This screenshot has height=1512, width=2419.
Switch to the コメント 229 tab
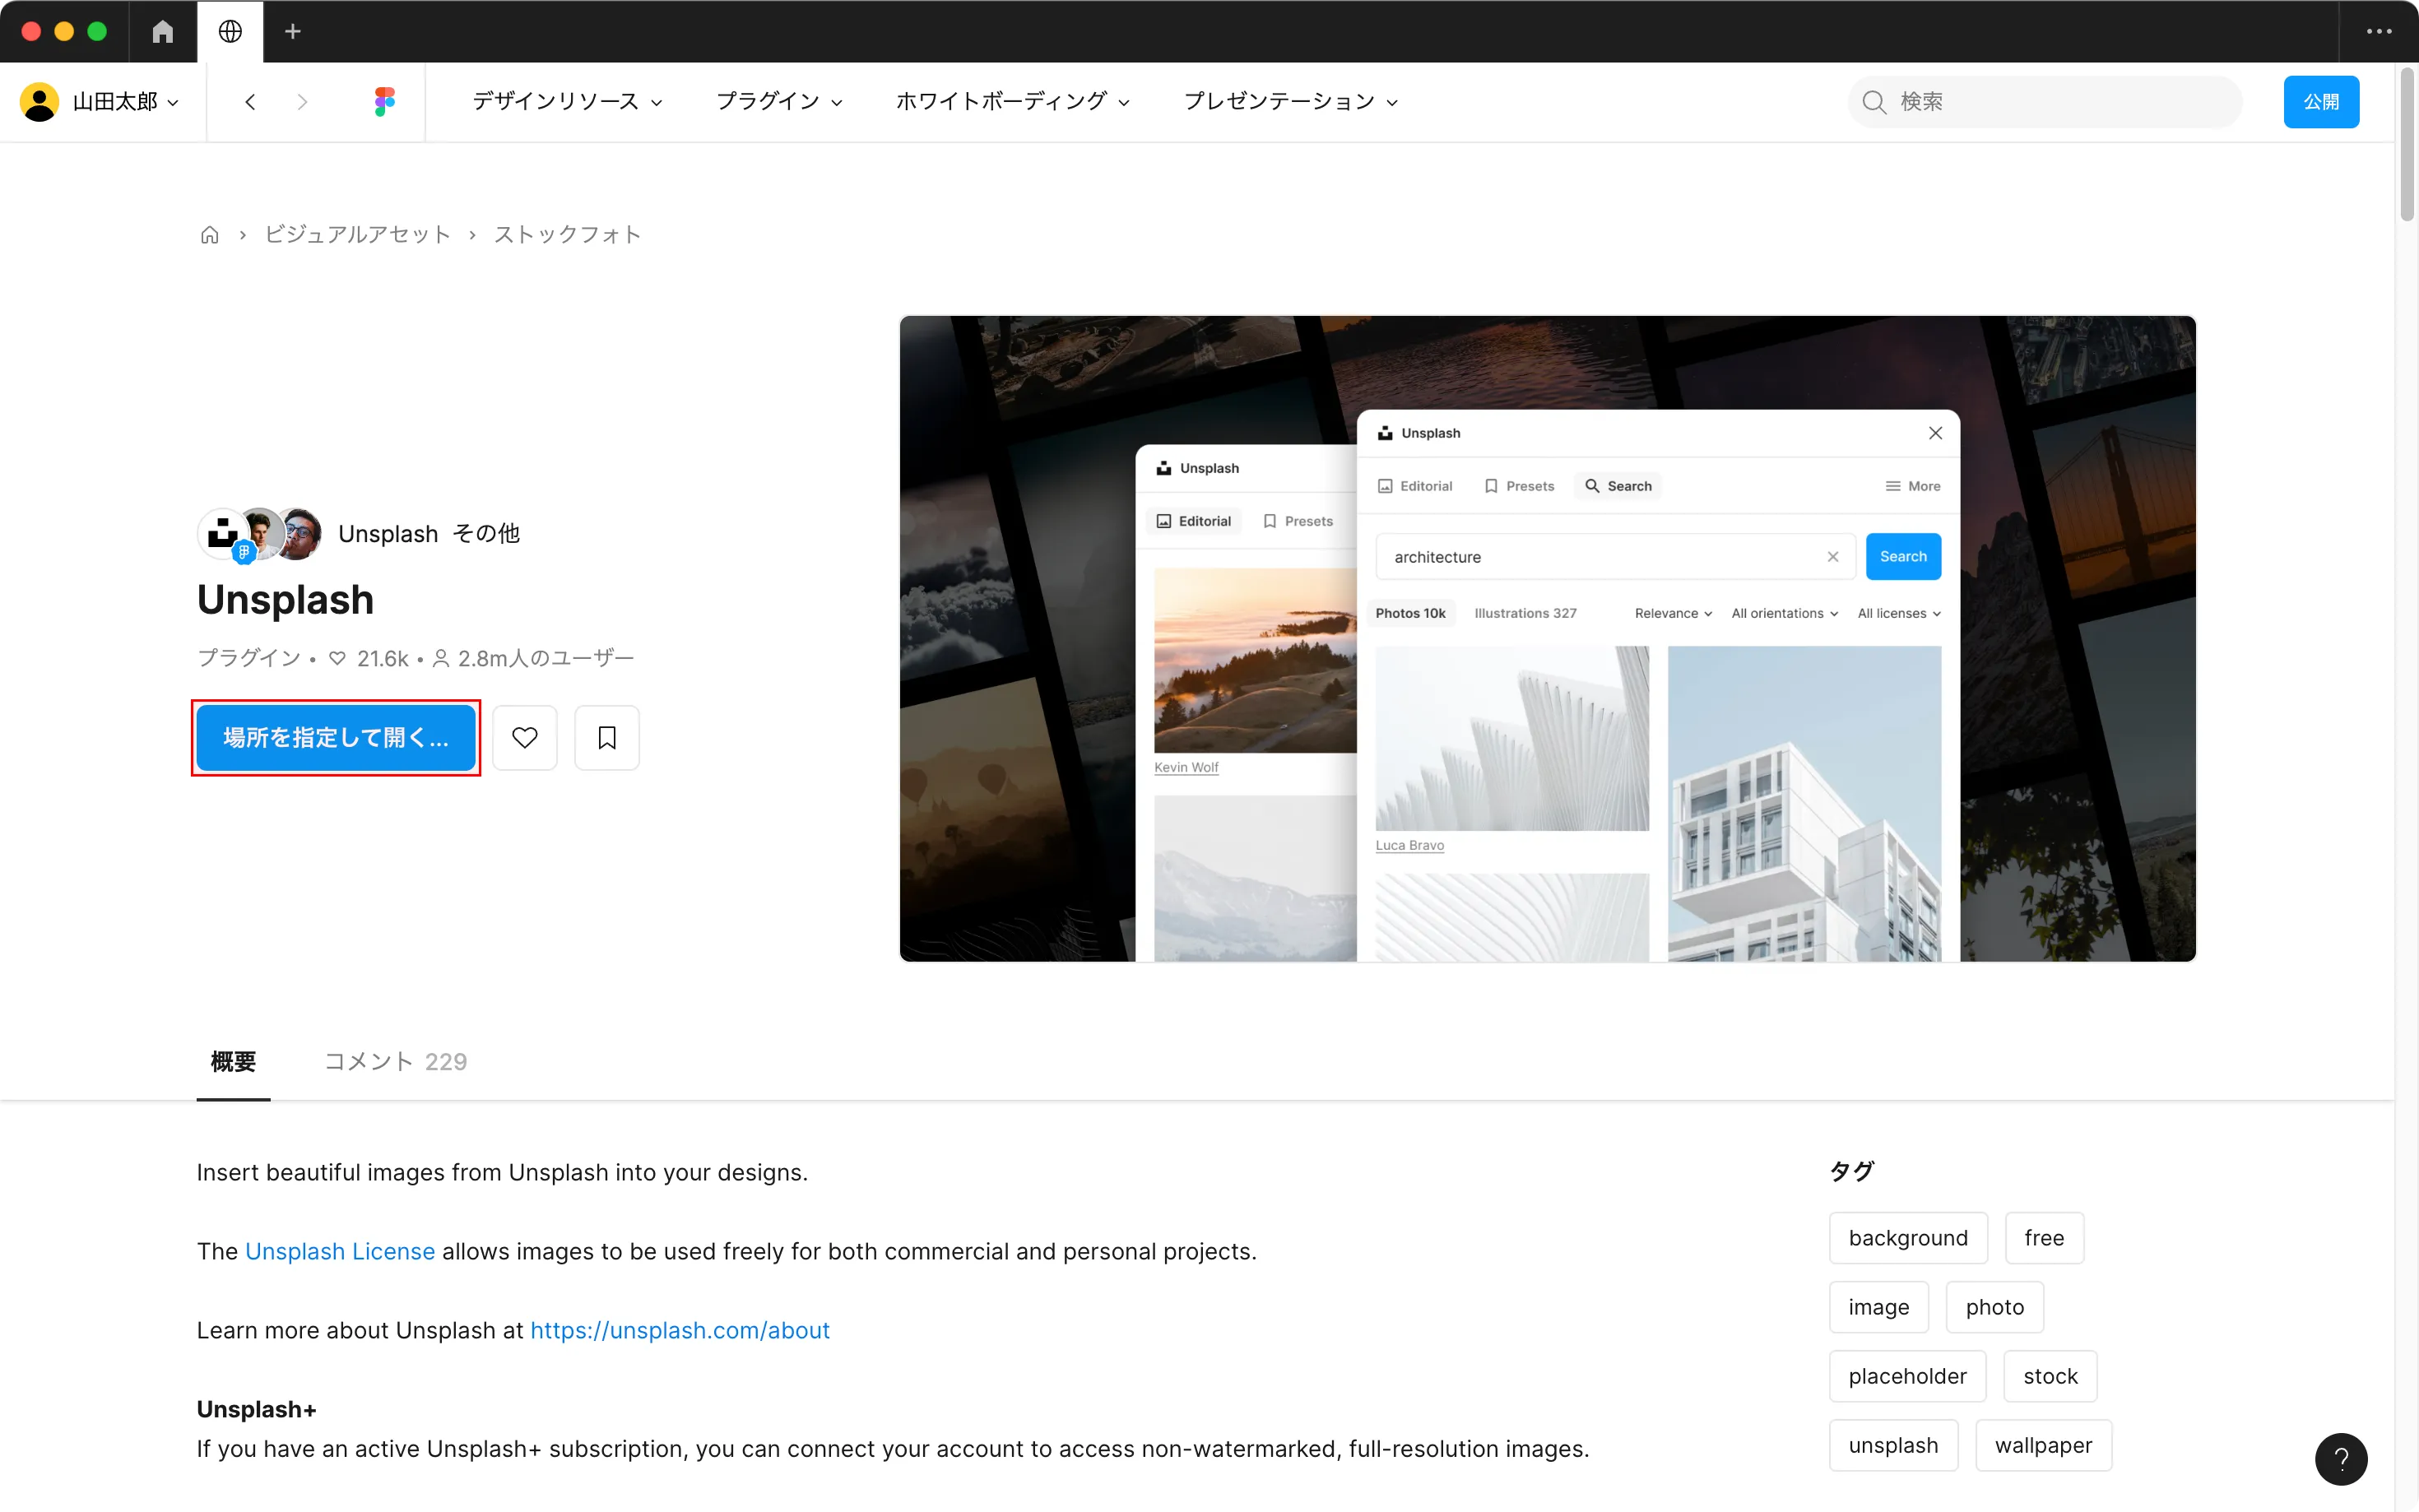tap(396, 1061)
